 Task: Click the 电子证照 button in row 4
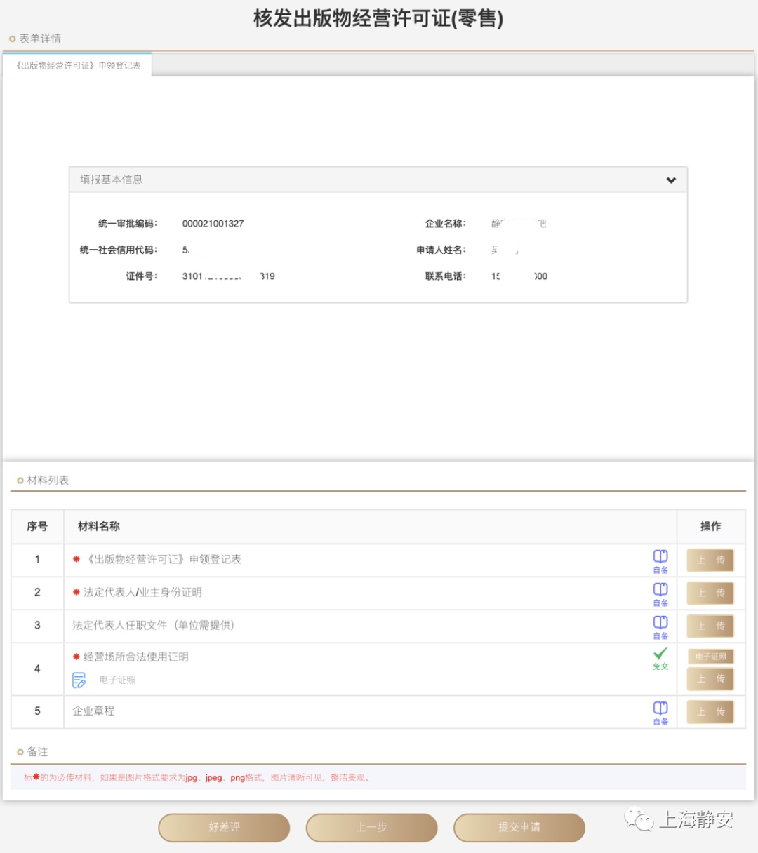click(710, 657)
